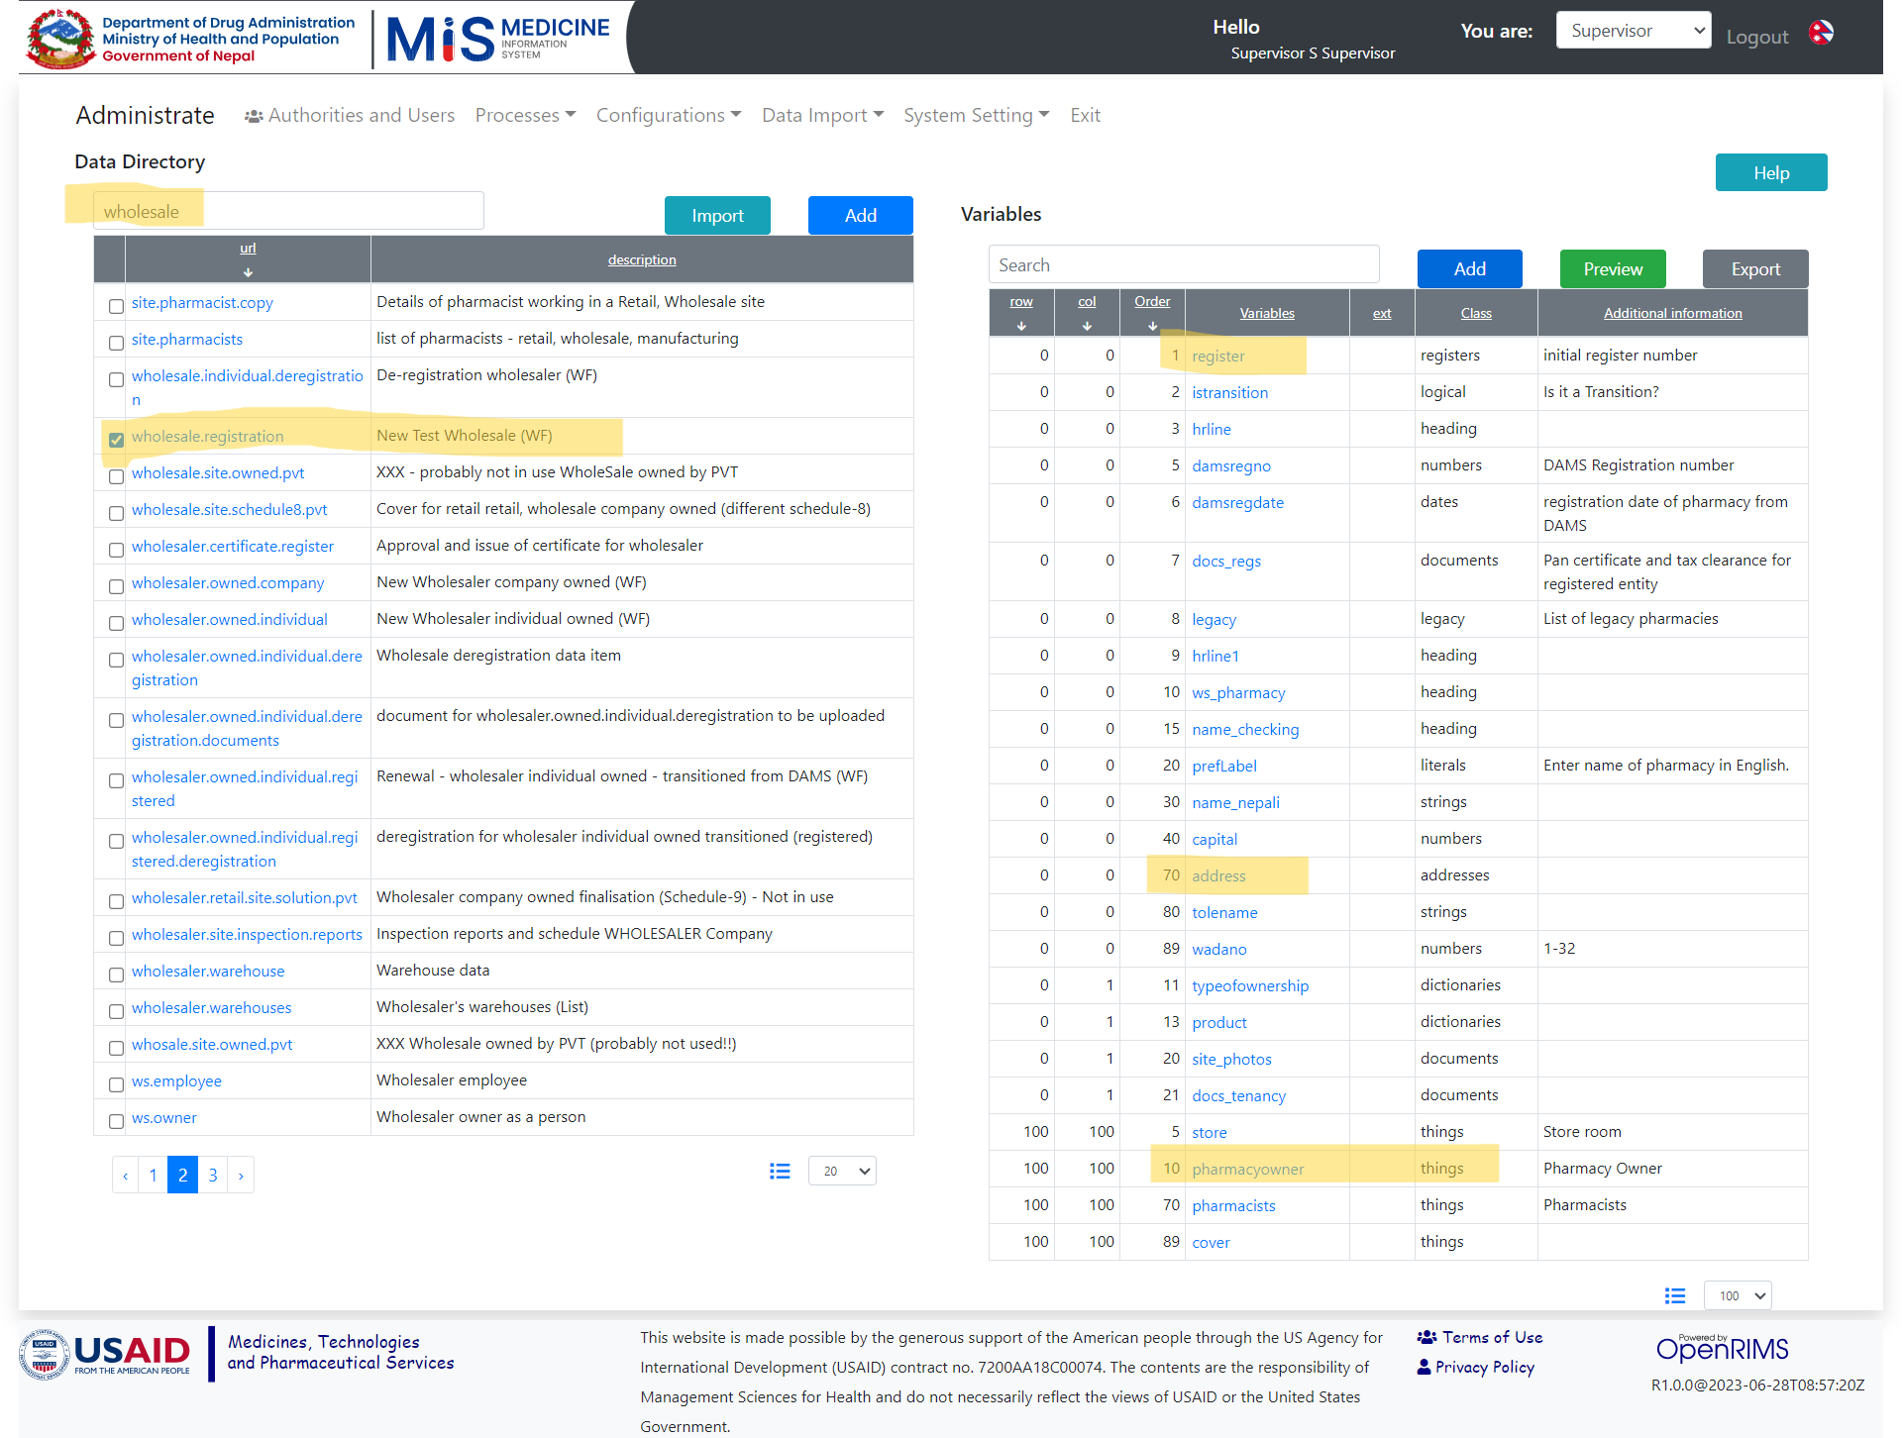
Task: Open the address variable link
Action: (x=1218, y=876)
